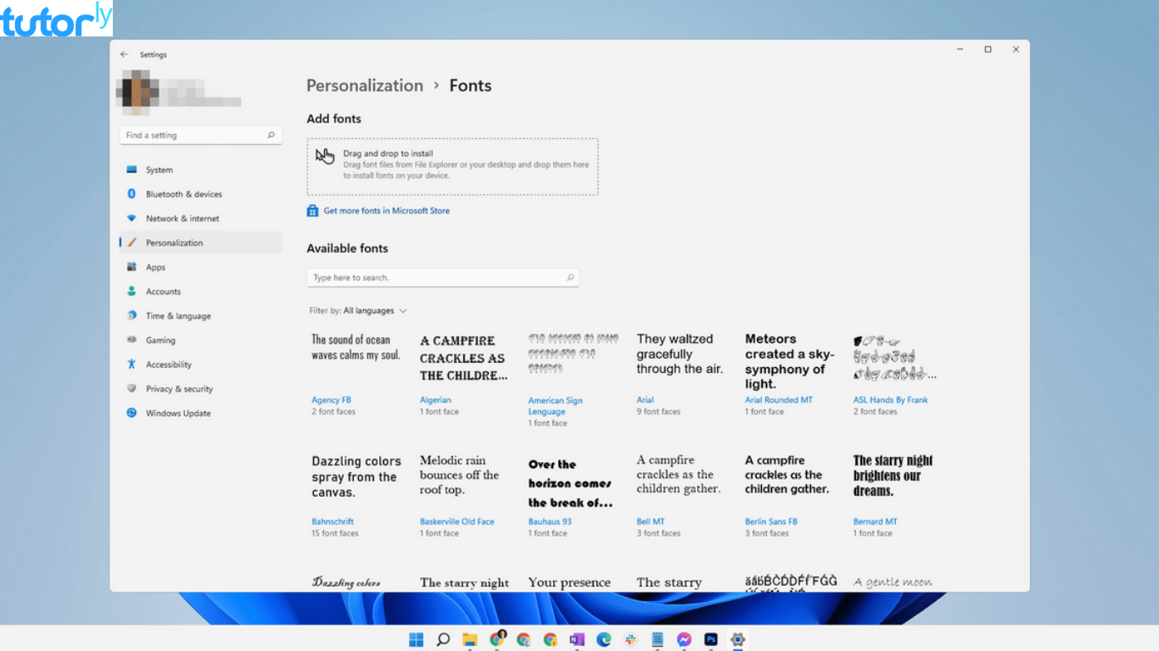Open Notepad from the taskbar

pos(658,640)
